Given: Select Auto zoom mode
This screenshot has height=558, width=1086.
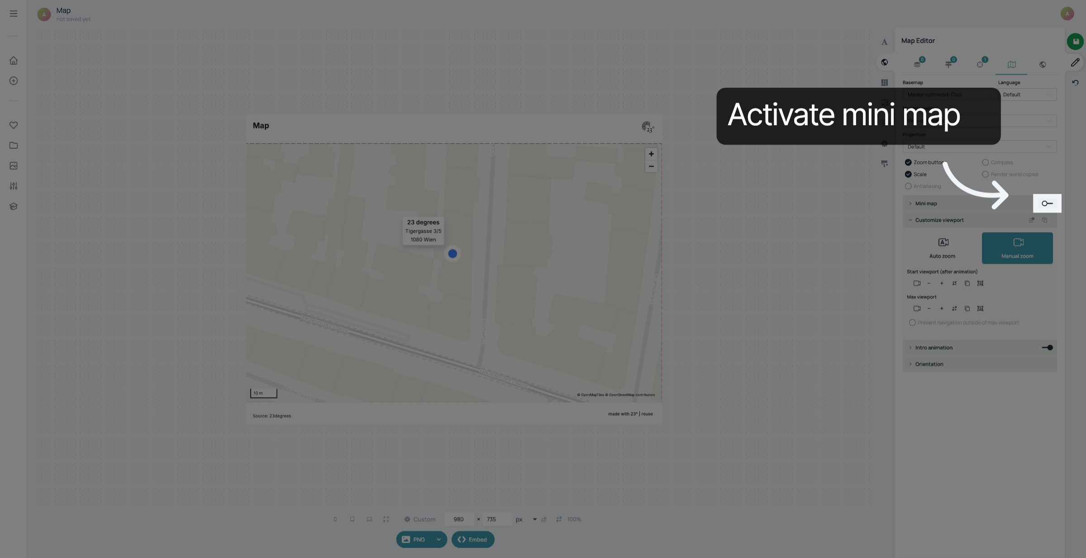Looking at the screenshot, I should click(942, 248).
